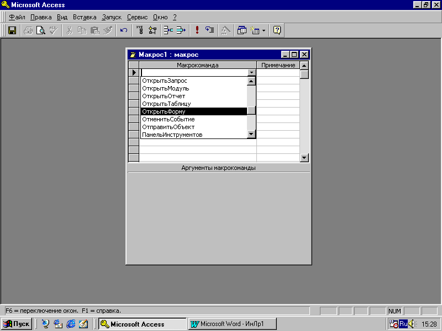Click the Ru keyboard language indicator
This screenshot has width=442, height=331.
click(403, 324)
